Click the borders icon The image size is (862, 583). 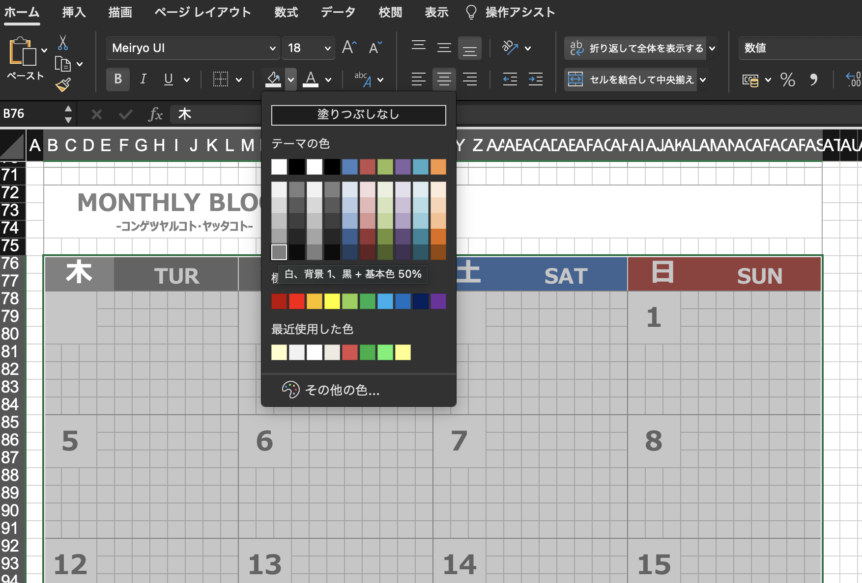coord(221,79)
